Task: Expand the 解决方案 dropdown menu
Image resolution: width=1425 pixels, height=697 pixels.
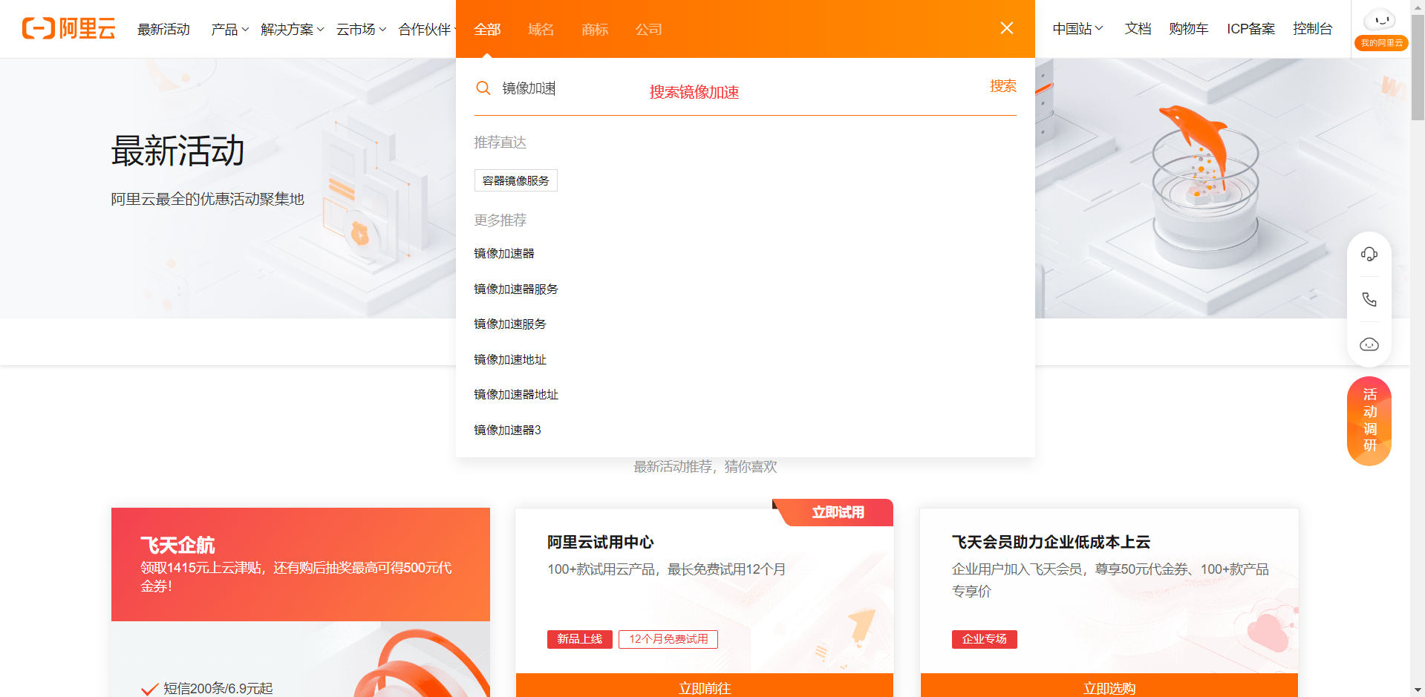Action: pyautogui.click(x=293, y=29)
